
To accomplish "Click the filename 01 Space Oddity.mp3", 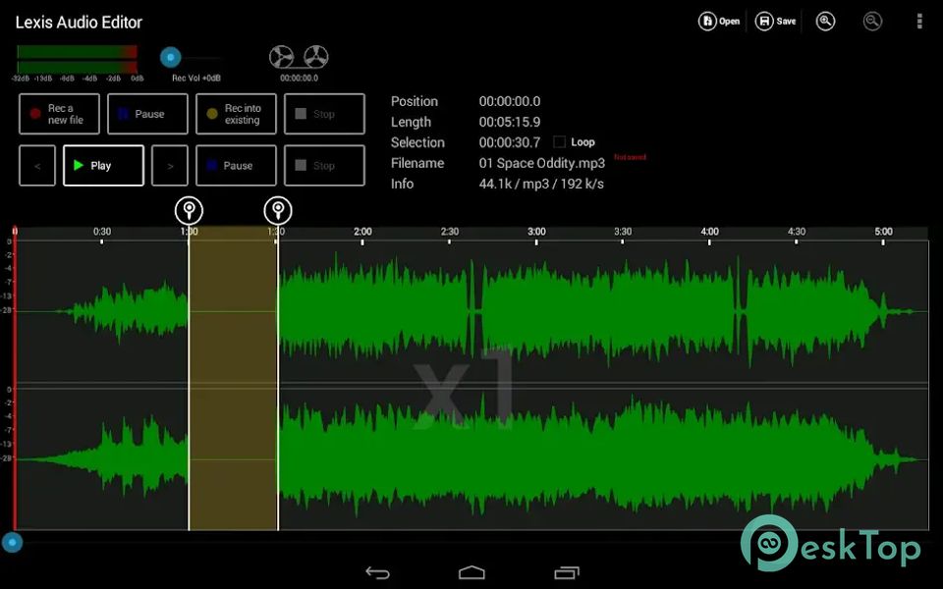I will point(542,164).
